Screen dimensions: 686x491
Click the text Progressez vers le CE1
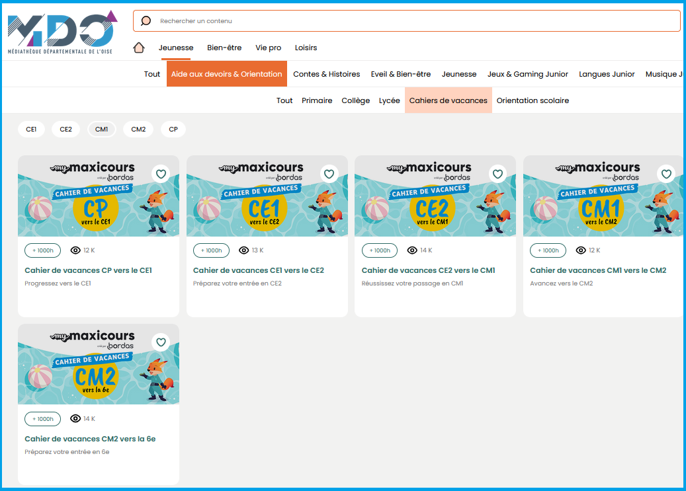[58, 283]
